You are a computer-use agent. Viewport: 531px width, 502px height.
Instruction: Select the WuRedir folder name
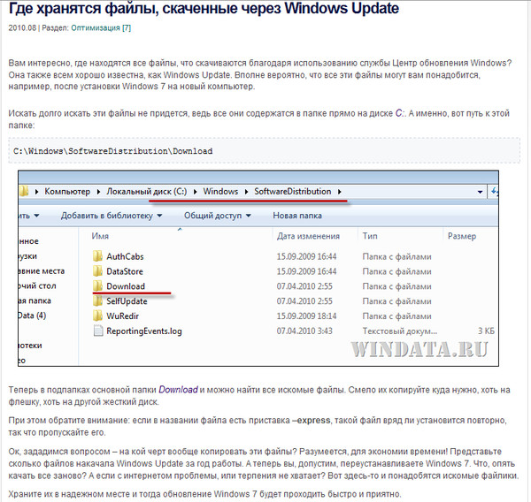click(123, 316)
